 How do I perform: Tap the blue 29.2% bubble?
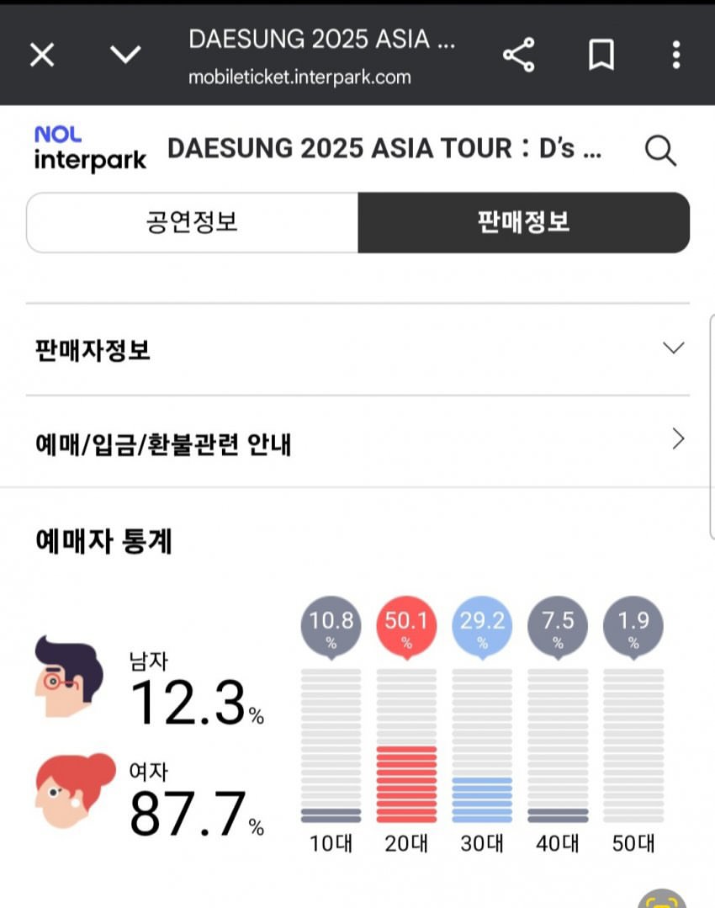pyautogui.click(x=482, y=628)
